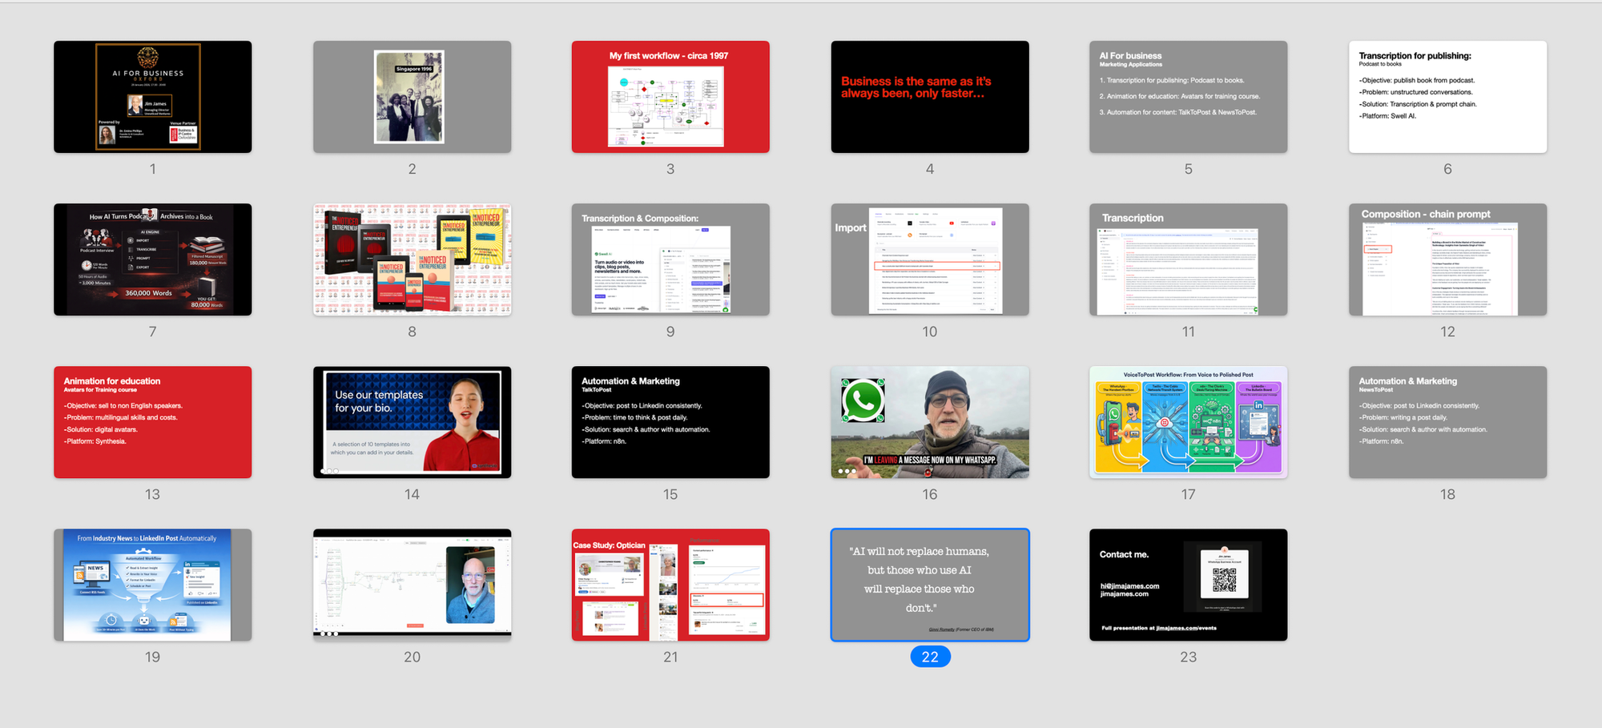Pick the podcast-archives-into-book infographic slide
The height and width of the screenshot is (728, 1602).
[x=152, y=259]
